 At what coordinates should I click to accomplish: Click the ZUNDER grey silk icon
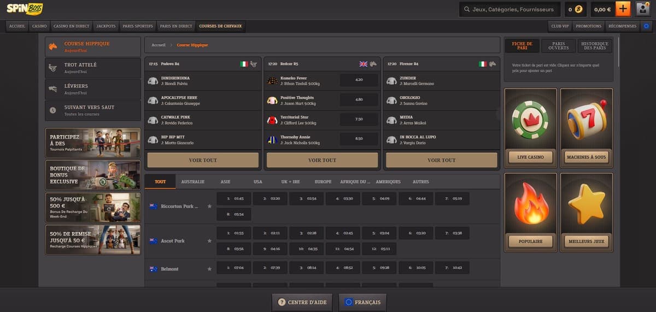tap(391, 81)
